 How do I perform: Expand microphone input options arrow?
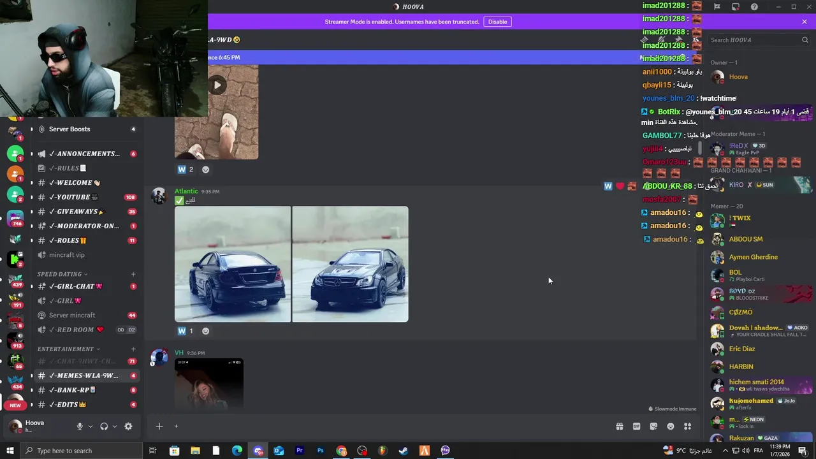pyautogui.click(x=91, y=426)
